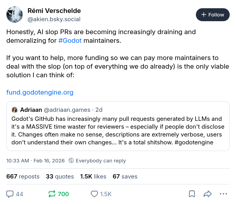Click the Rémi Verschelde display name
Screen dimensions: 236x204
tap(54, 10)
